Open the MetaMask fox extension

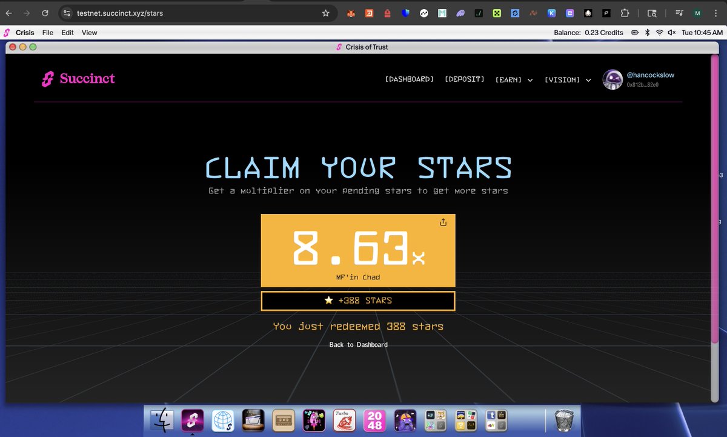pyautogui.click(x=351, y=13)
